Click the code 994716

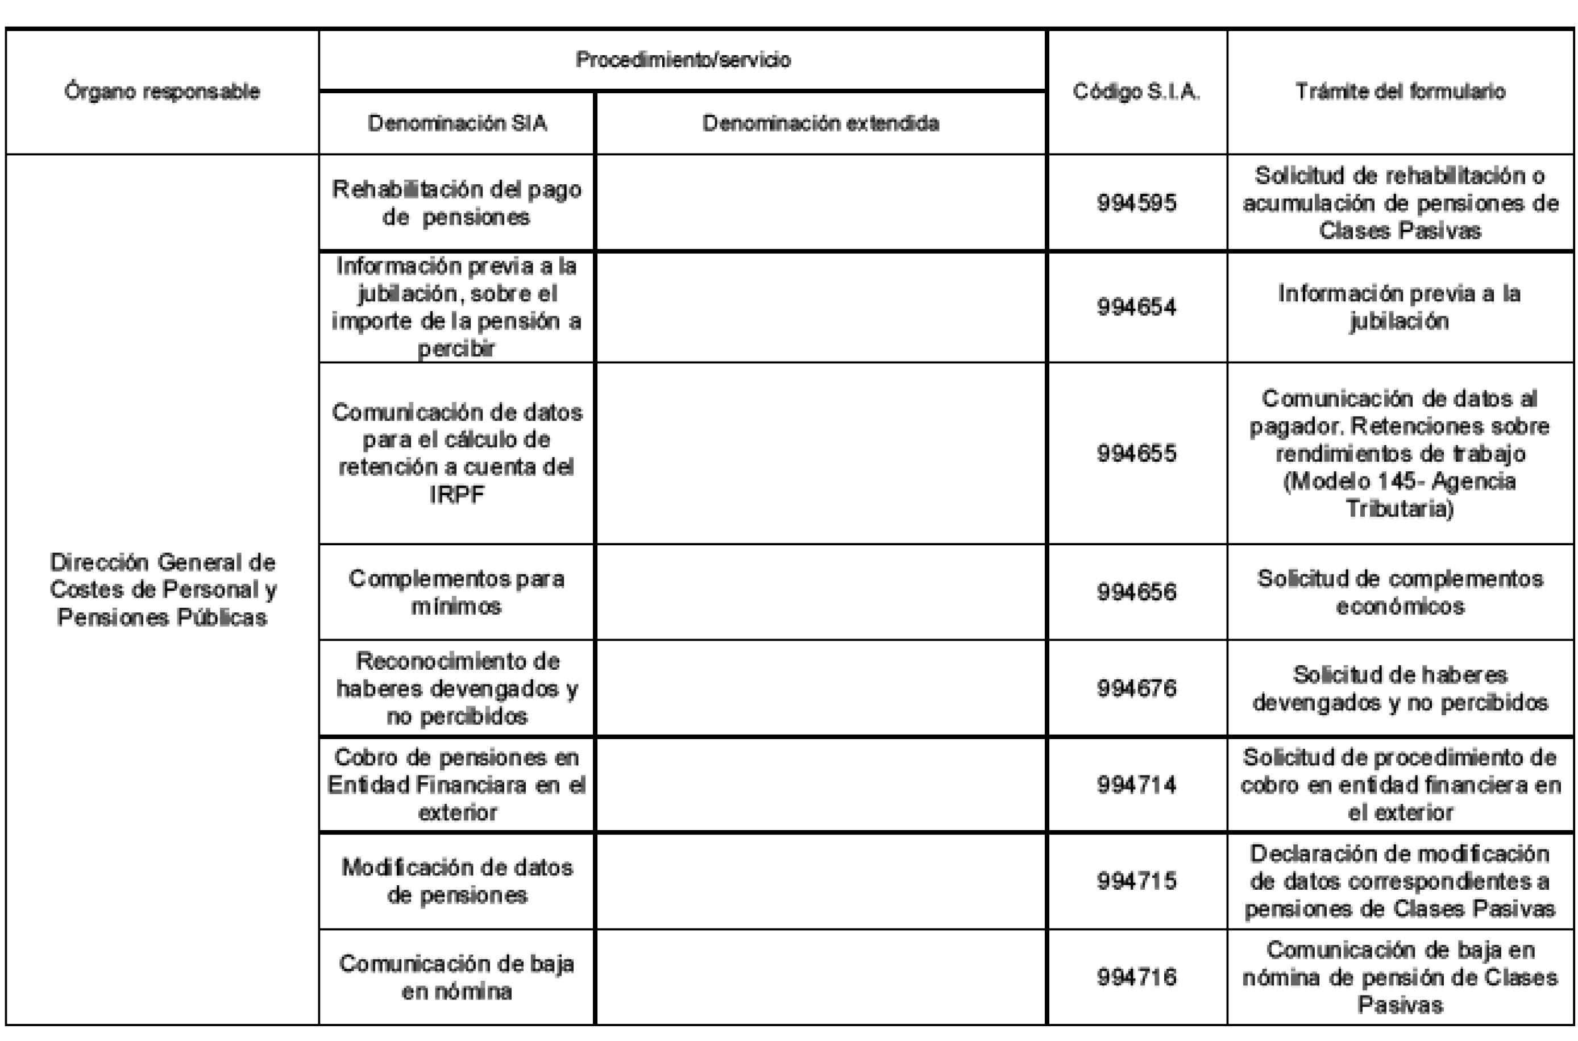coord(1137,977)
